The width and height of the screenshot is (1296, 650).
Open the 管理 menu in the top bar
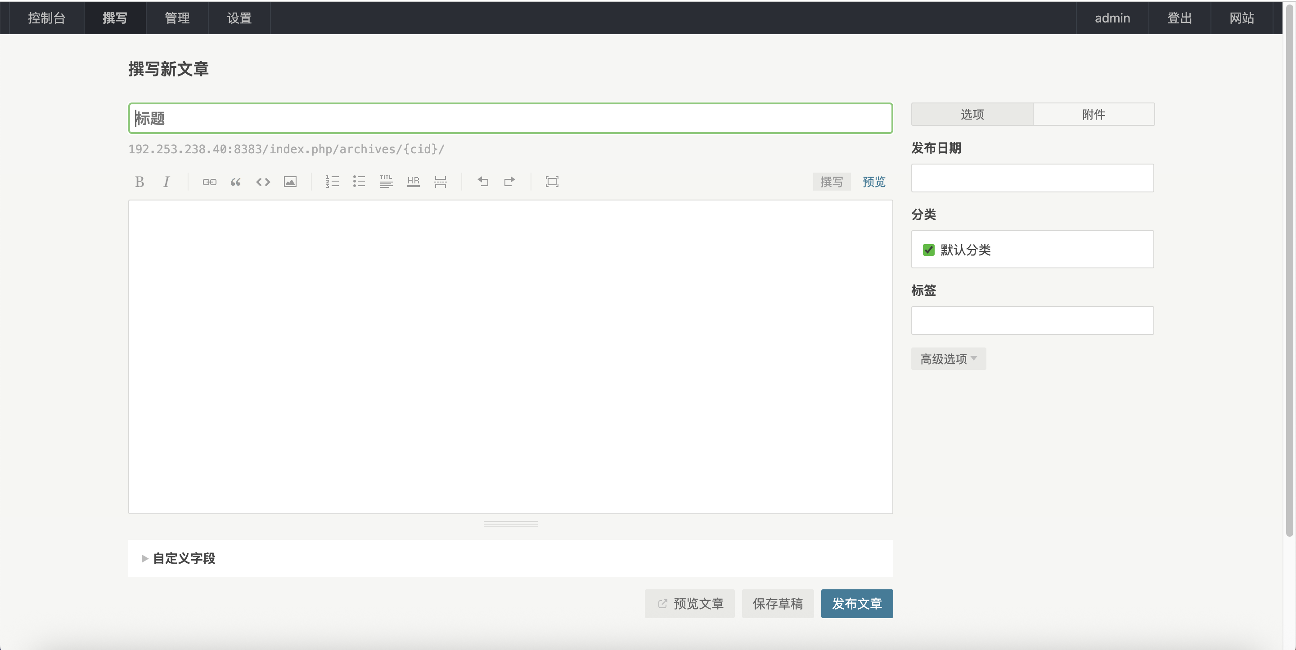177,18
